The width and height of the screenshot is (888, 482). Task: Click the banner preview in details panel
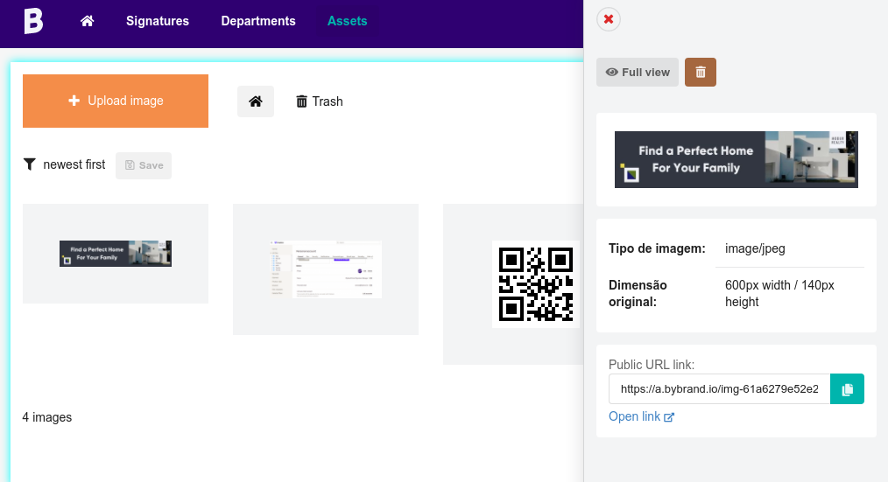pos(736,159)
